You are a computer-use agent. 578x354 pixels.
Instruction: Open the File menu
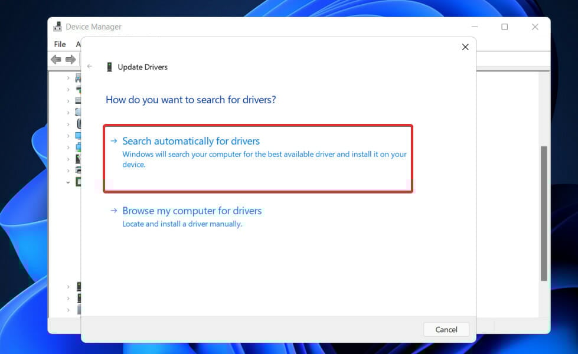click(x=59, y=44)
